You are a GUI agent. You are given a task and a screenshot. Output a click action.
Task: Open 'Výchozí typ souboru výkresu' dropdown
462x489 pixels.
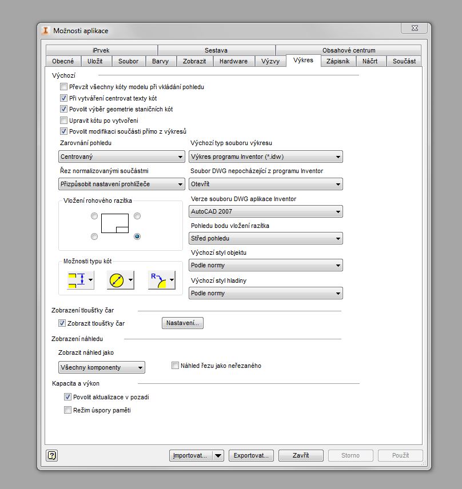tap(266, 157)
